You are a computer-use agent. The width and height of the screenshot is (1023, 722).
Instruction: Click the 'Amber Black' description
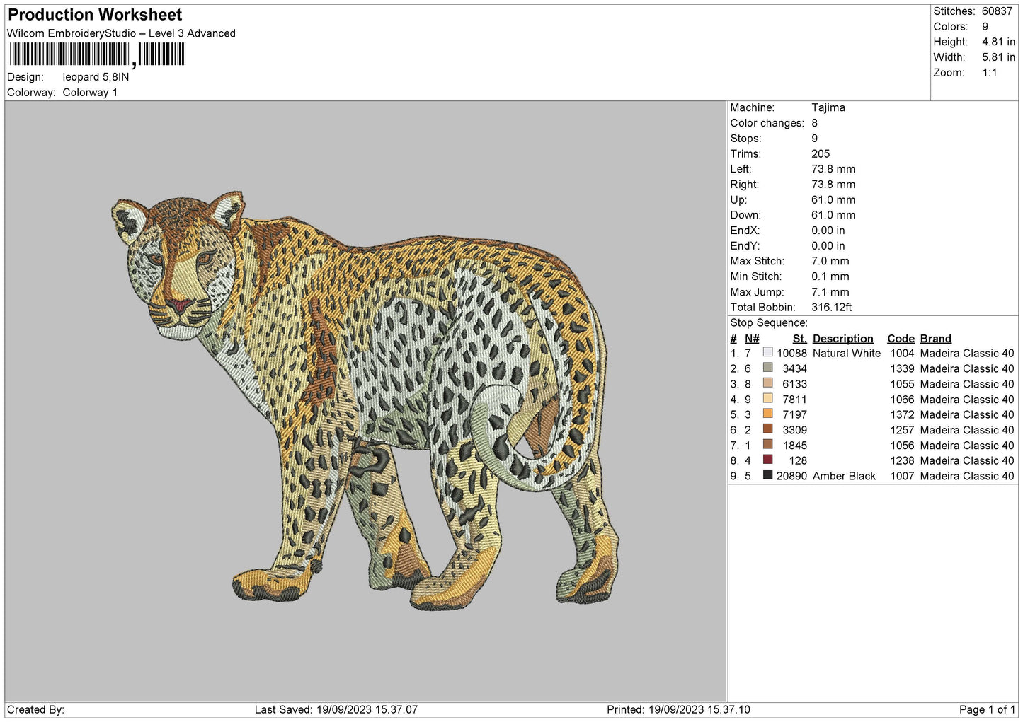(x=844, y=477)
